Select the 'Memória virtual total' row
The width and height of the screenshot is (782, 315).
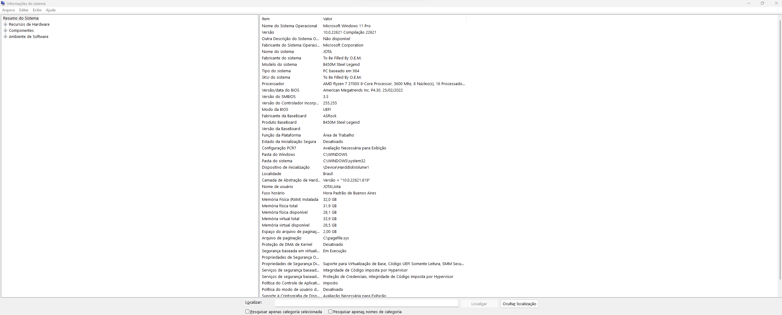coord(363,219)
